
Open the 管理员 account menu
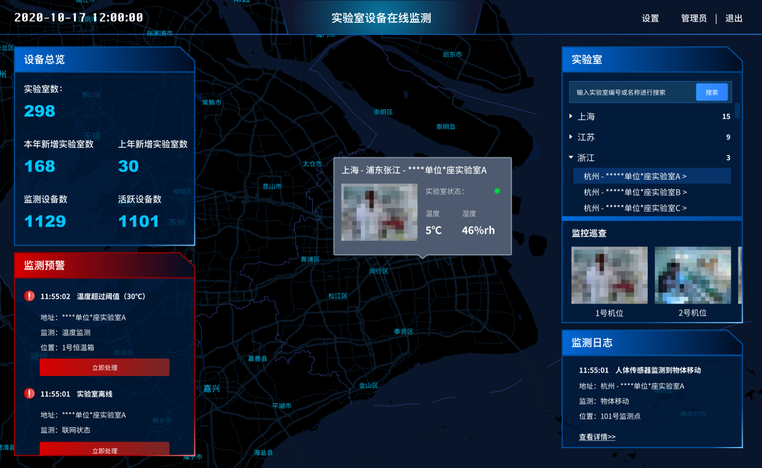(x=693, y=19)
